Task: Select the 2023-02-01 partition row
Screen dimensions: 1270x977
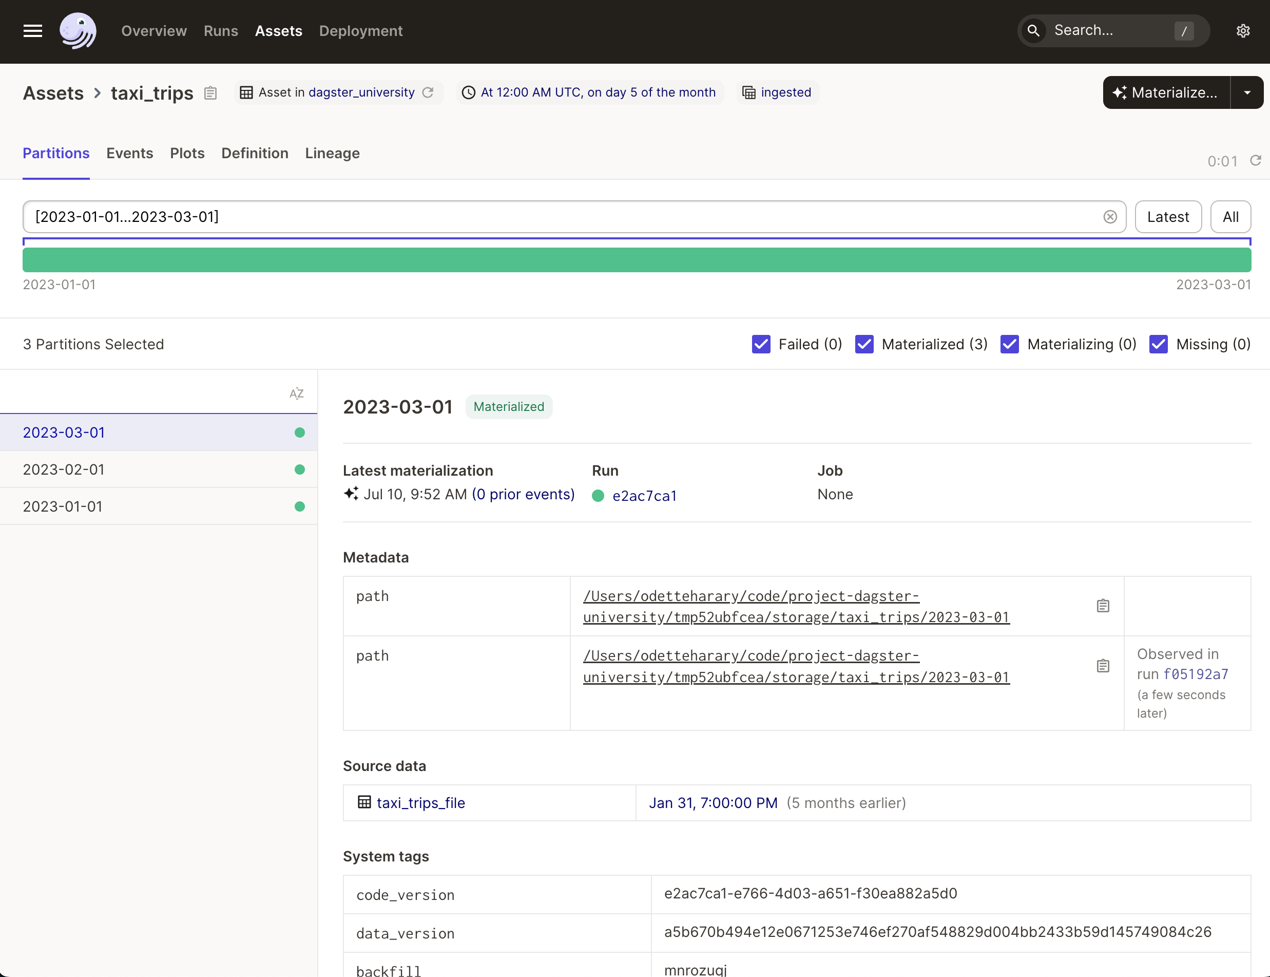Action: [159, 469]
